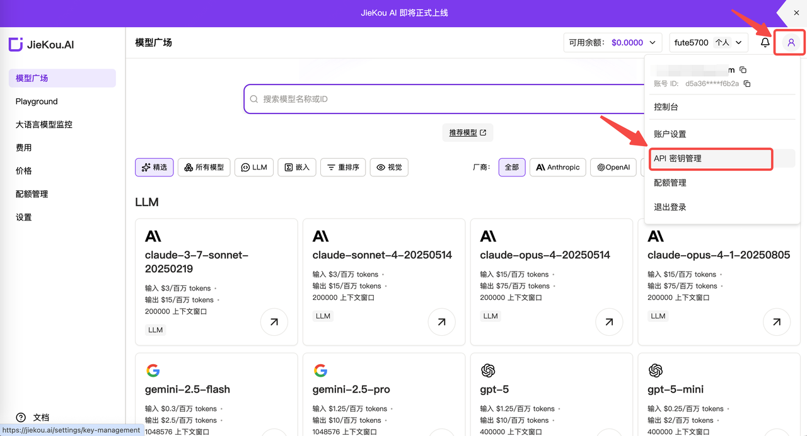Open claude-opus-4-20250514 arrow button

(x=609, y=322)
